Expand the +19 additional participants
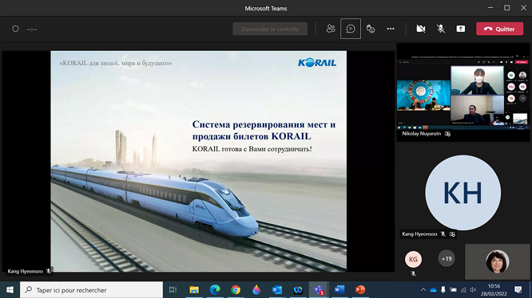532x298 pixels. coord(447,259)
